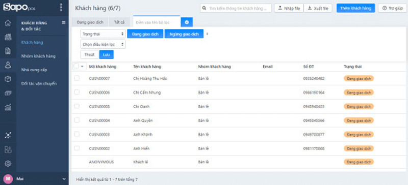Switch to the Đang giao dịch tab
The height and width of the screenshot is (185, 408).
click(x=90, y=22)
